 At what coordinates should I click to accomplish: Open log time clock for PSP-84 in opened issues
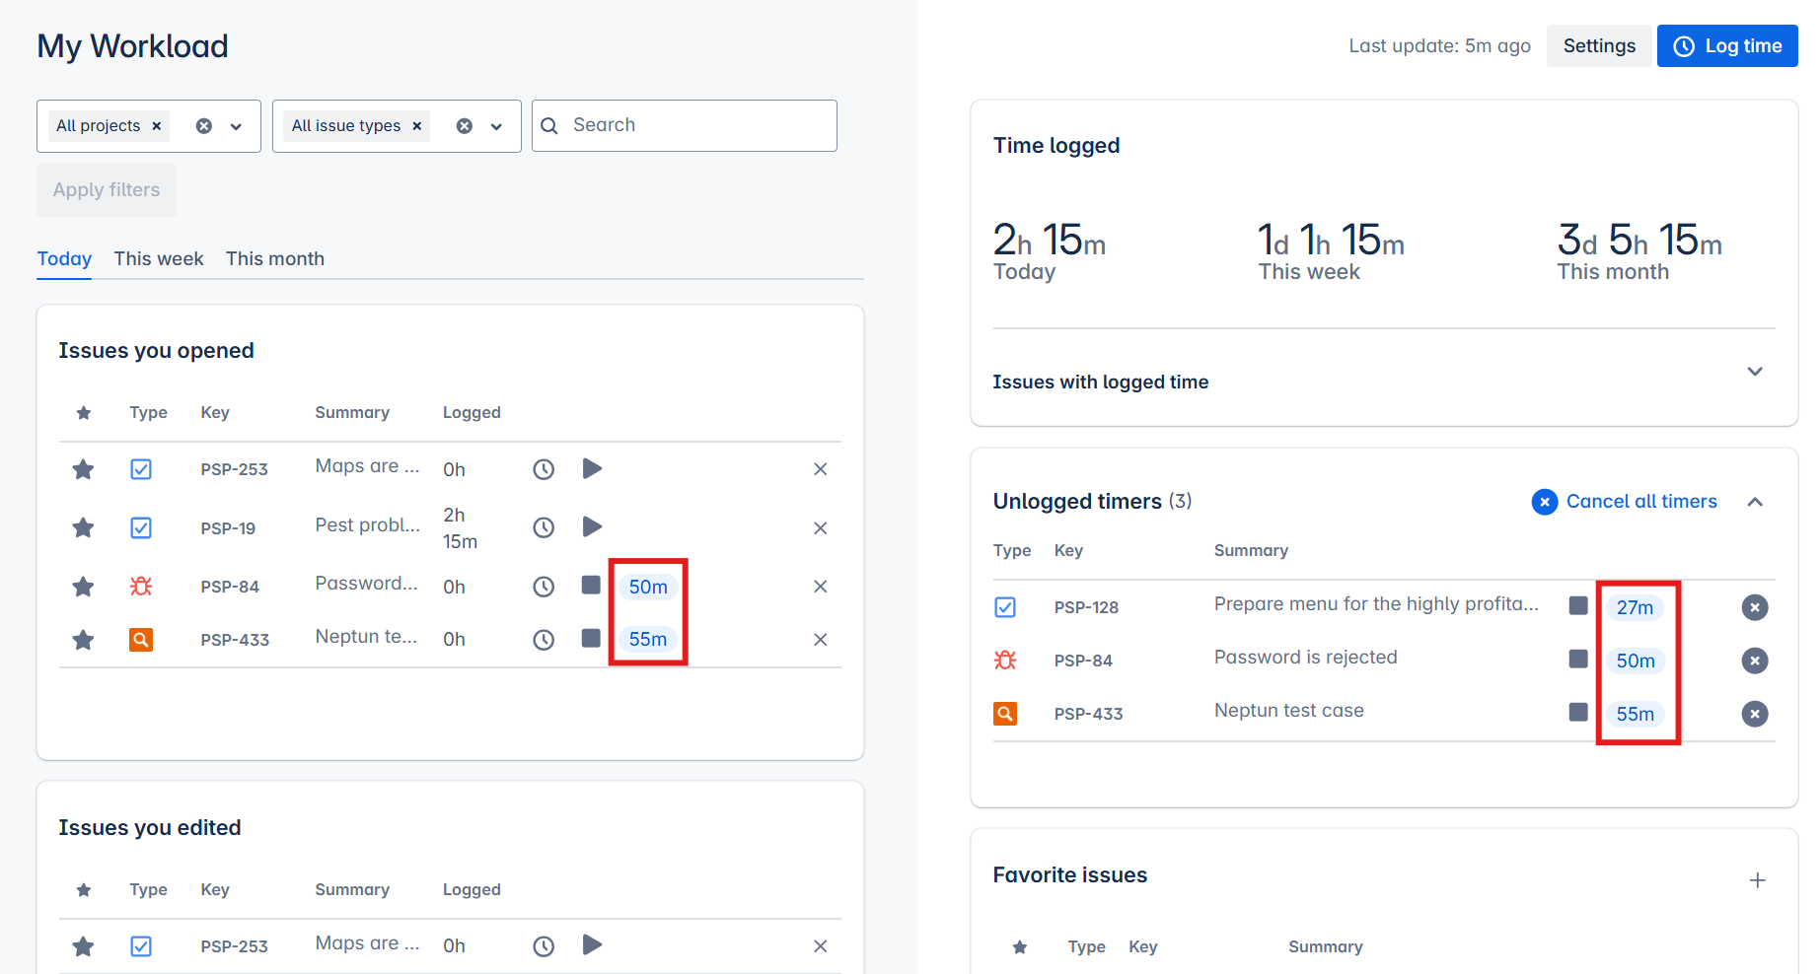(x=544, y=587)
